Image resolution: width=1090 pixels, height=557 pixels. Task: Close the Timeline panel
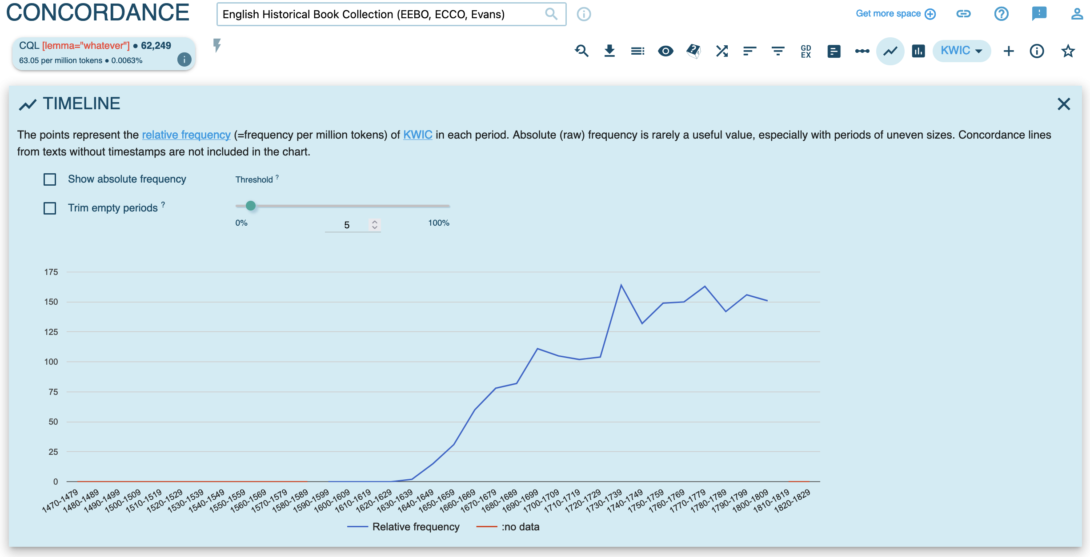pos(1063,104)
